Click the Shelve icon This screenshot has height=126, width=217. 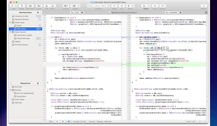(x=144, y=6)
